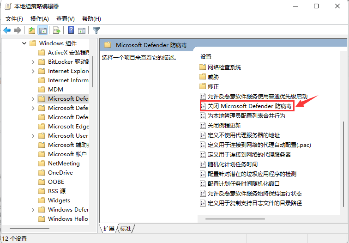Select the 关闭例程更新 policy setting

coord(224,126)
